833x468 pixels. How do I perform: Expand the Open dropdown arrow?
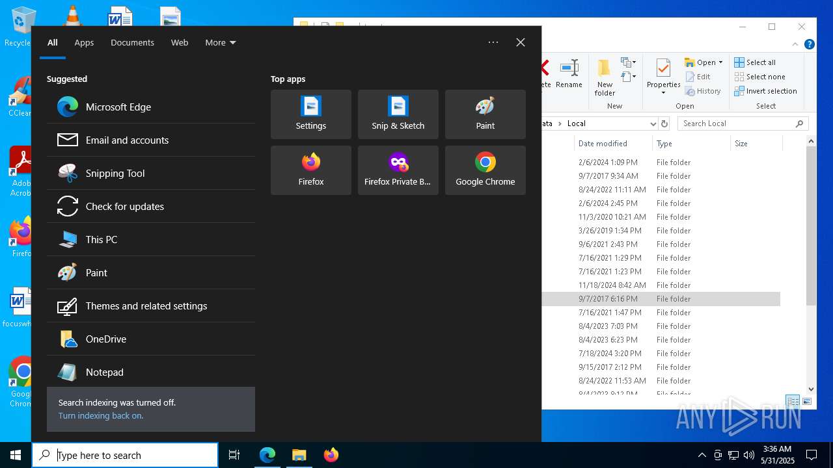[x=720, y=62]
